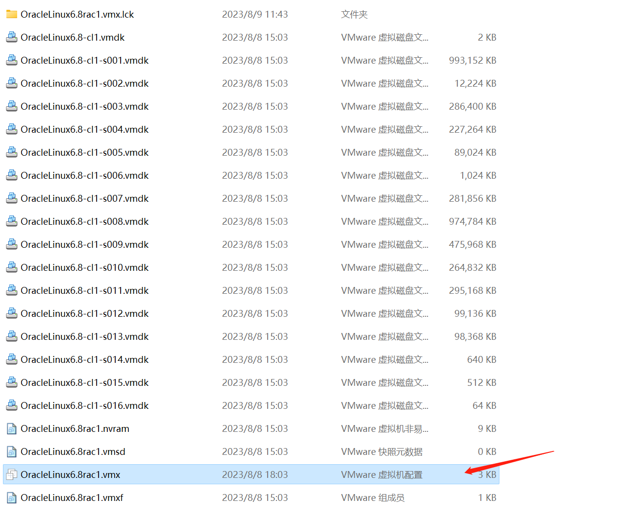
Task: Click the OracleLinux6.8-cl1-s008.vmdk disk icon
Action: (12, 221)
